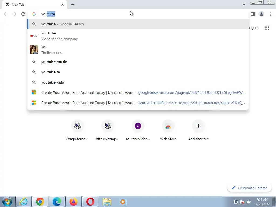Select the New Tab tab
The width and height of the screenshot is (276, 207).
coord(34,5)
